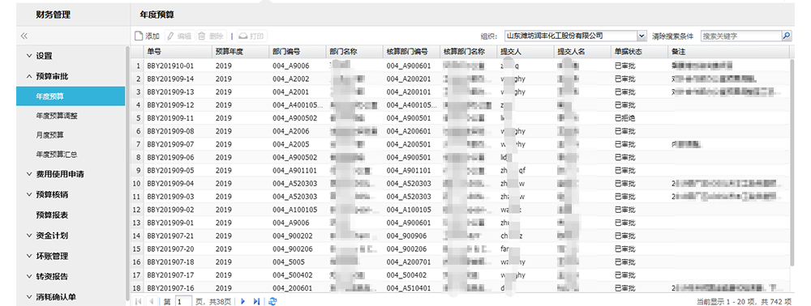811x306 pixels.
Task: Select 预算报表 in the sidebar
Action: click(x=52, y=215)
